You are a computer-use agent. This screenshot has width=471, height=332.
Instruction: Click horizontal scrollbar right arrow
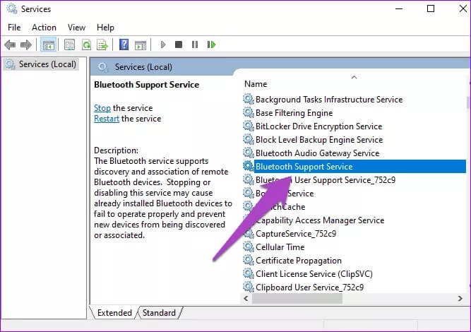pyautogui.click(x=460, y=298)
